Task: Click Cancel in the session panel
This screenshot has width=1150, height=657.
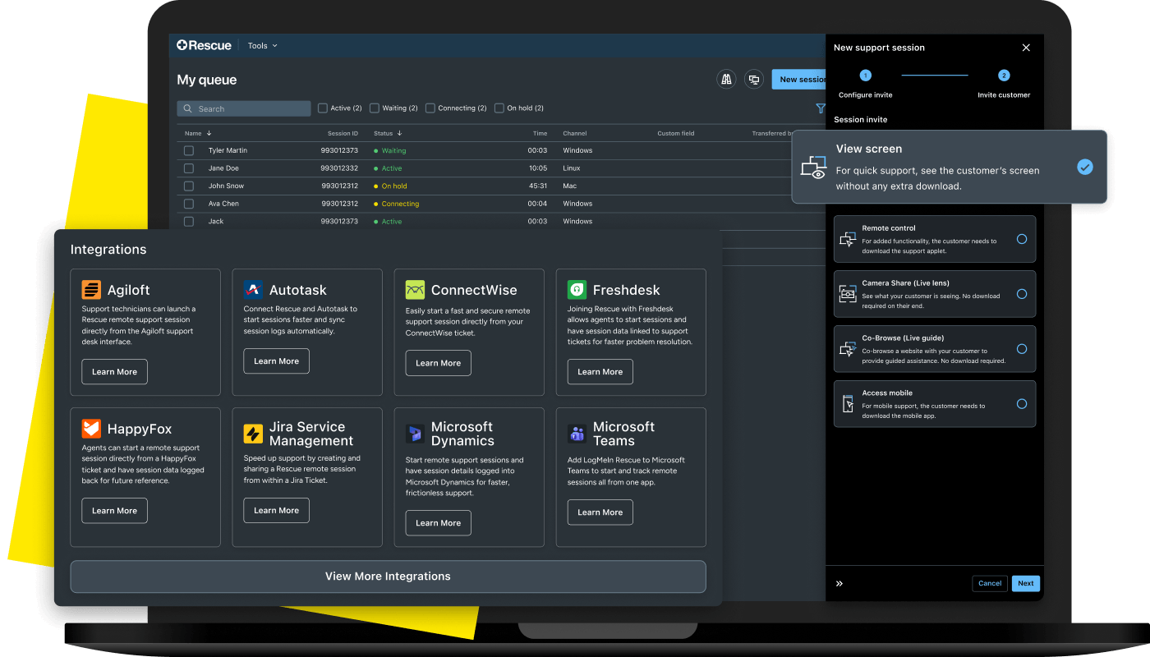Action: (990, 584)
